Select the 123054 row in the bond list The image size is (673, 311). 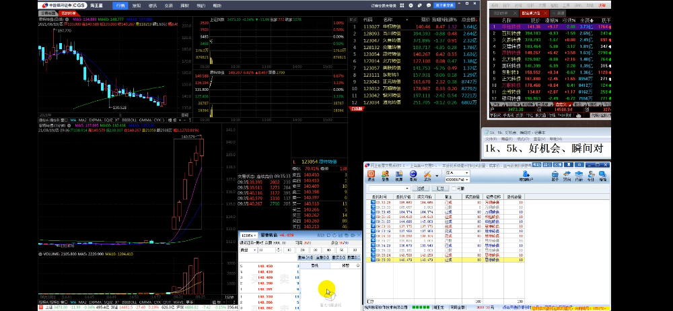pyautogui.click(x=414, y=54)
